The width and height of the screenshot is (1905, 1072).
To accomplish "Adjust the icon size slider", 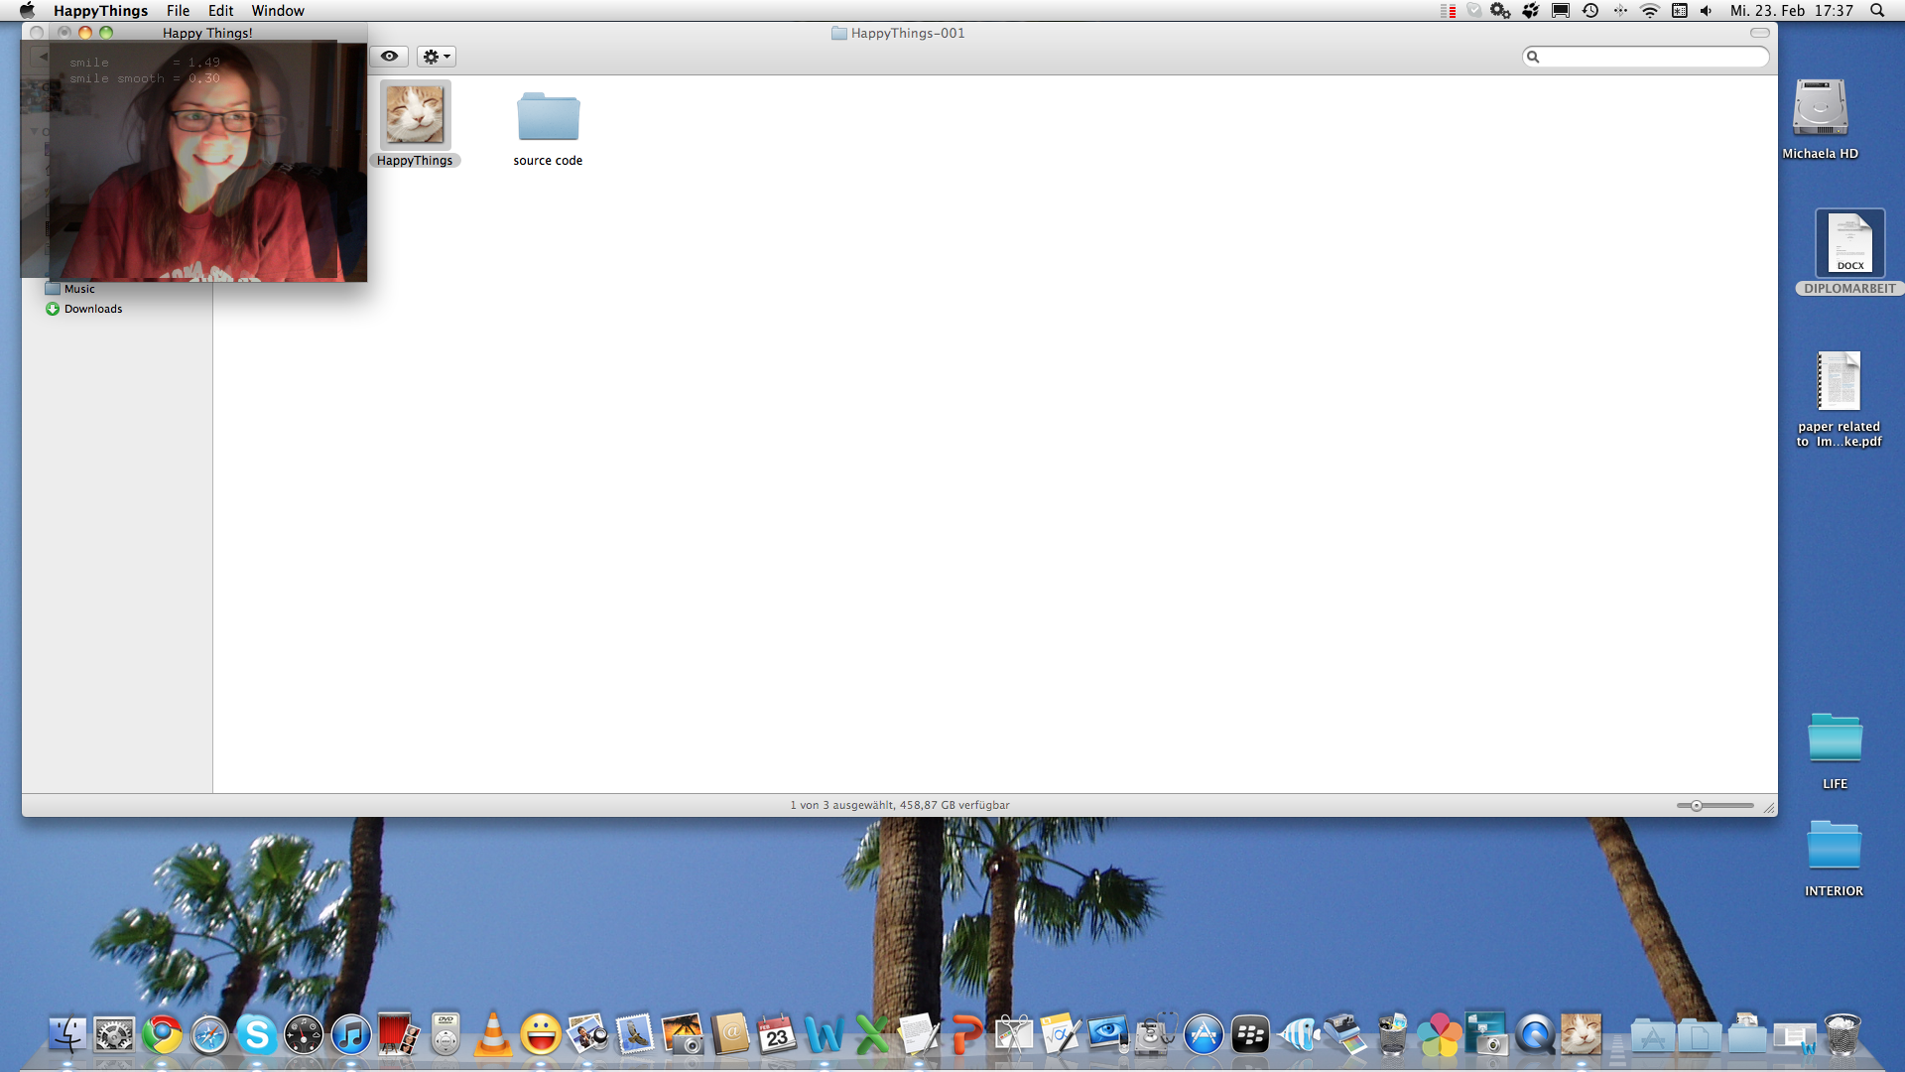I will [1697, 806].
